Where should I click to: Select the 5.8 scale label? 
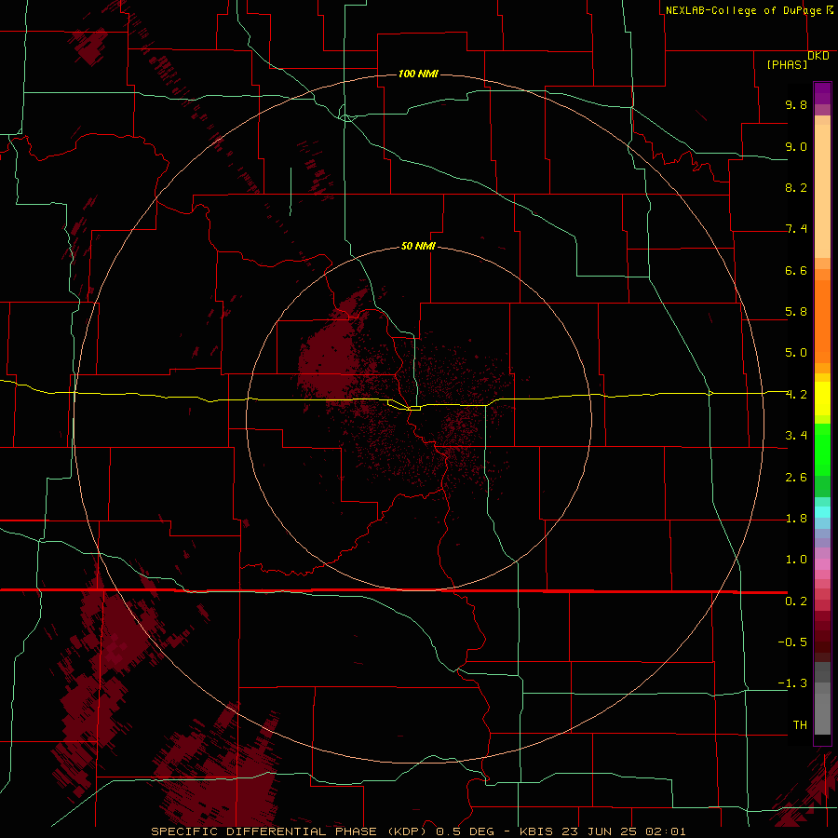(x=796, y=312)
